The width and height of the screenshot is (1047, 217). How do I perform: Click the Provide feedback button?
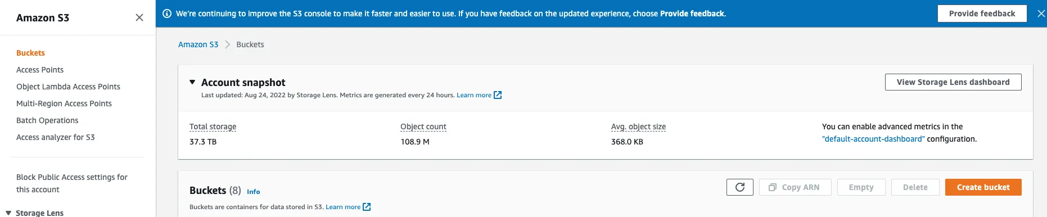tap(982, 13)
